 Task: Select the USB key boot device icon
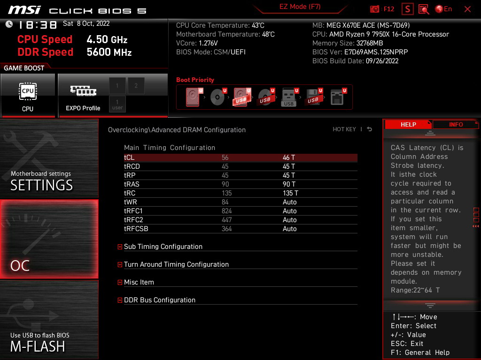(289, 97)
